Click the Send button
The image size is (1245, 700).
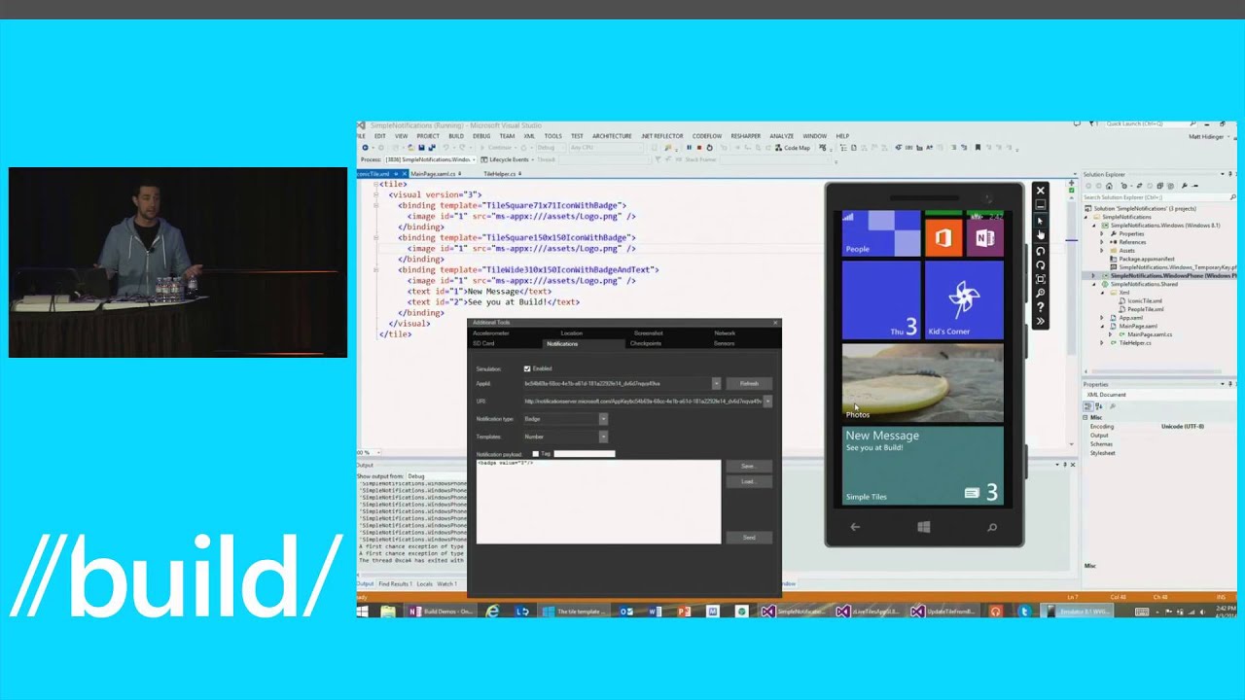point(749,537)
